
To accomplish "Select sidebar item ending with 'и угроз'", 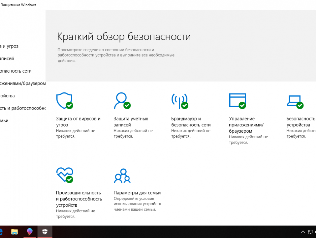I will (x=9, y=46).
